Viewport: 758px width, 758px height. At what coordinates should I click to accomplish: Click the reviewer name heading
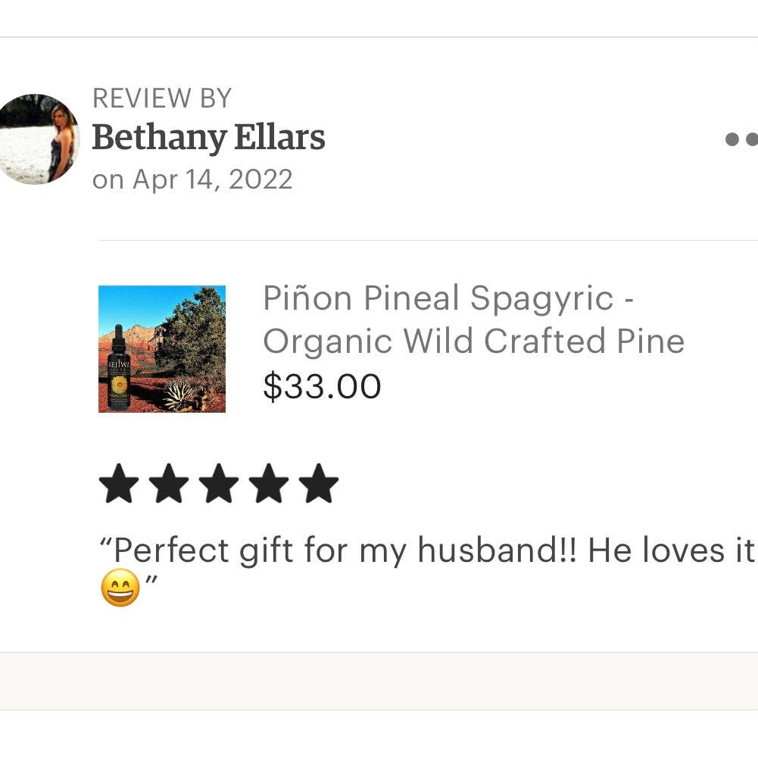(209, 139)
